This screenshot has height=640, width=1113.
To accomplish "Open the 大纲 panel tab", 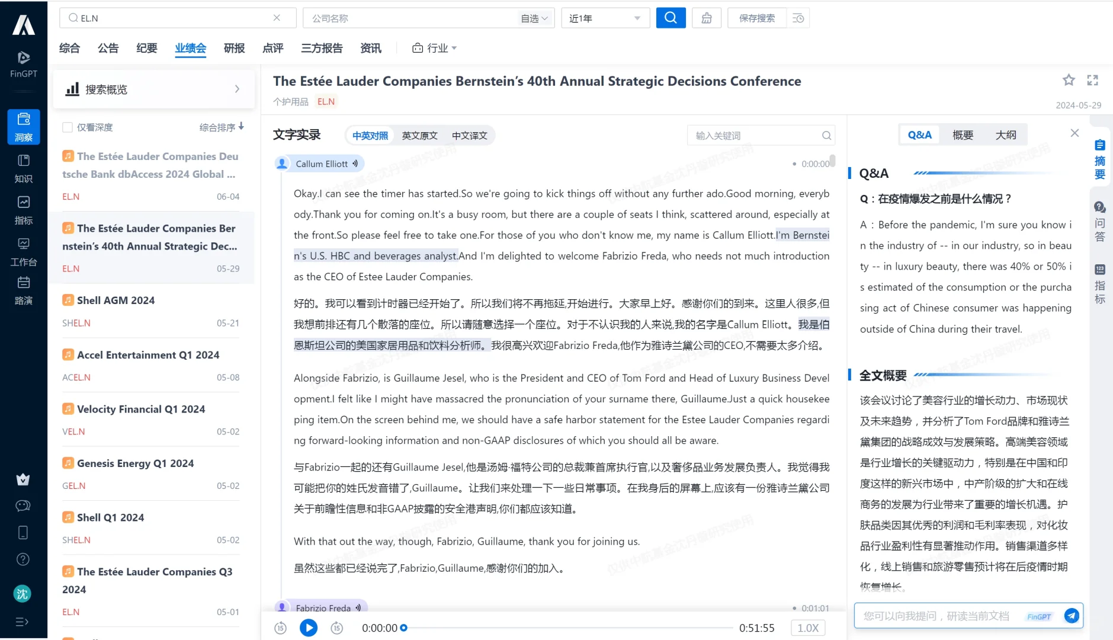I will (1006, 135).
